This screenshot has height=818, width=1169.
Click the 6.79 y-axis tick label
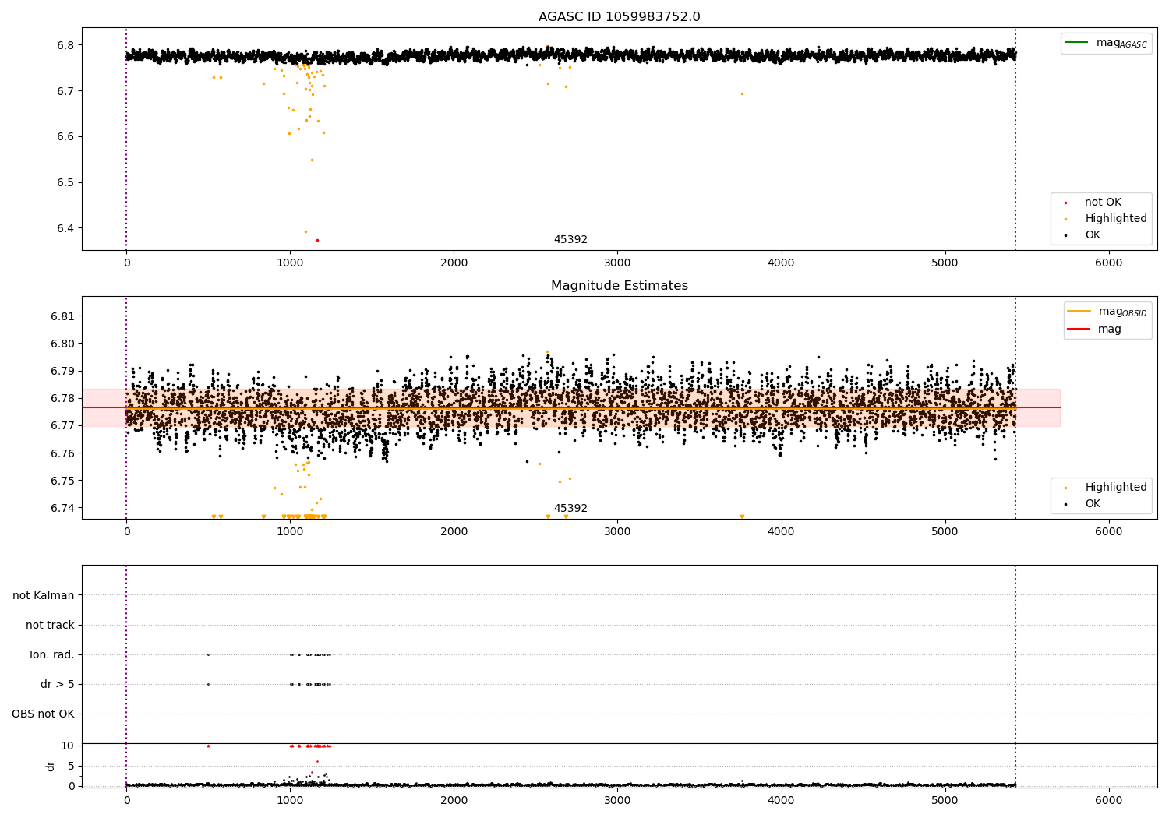click(62, 371)
